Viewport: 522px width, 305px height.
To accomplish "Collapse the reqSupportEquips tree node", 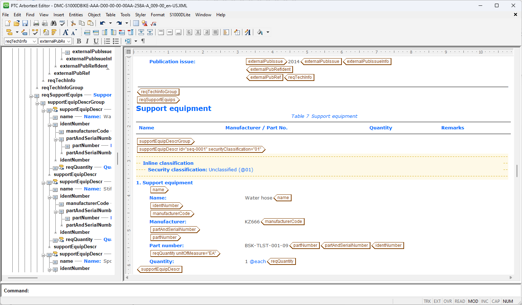I will (31, 96).
